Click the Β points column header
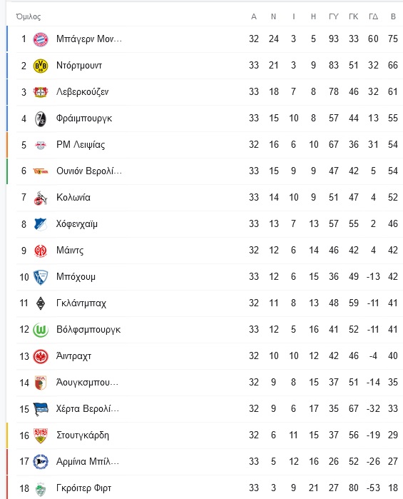Screen dimensions: 403x499 [x=393, y=16]
